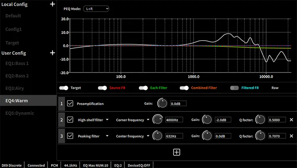Image resolution: width=297 pixels, height=168 pixels.
Task: Remove the High-shelf filter row
Action: click(291, 120)
